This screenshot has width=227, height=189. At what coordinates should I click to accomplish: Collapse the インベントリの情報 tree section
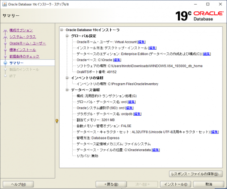pos(67,78)
